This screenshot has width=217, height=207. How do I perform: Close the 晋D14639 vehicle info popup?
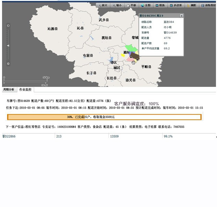tap(181, 16)
